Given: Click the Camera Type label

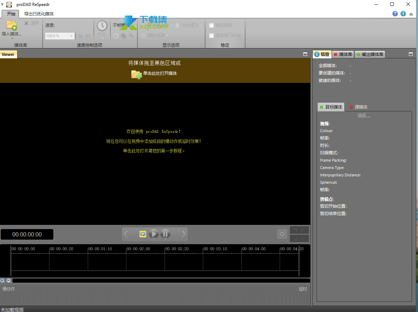Looking at the screenshot, I should pos(332,168).
